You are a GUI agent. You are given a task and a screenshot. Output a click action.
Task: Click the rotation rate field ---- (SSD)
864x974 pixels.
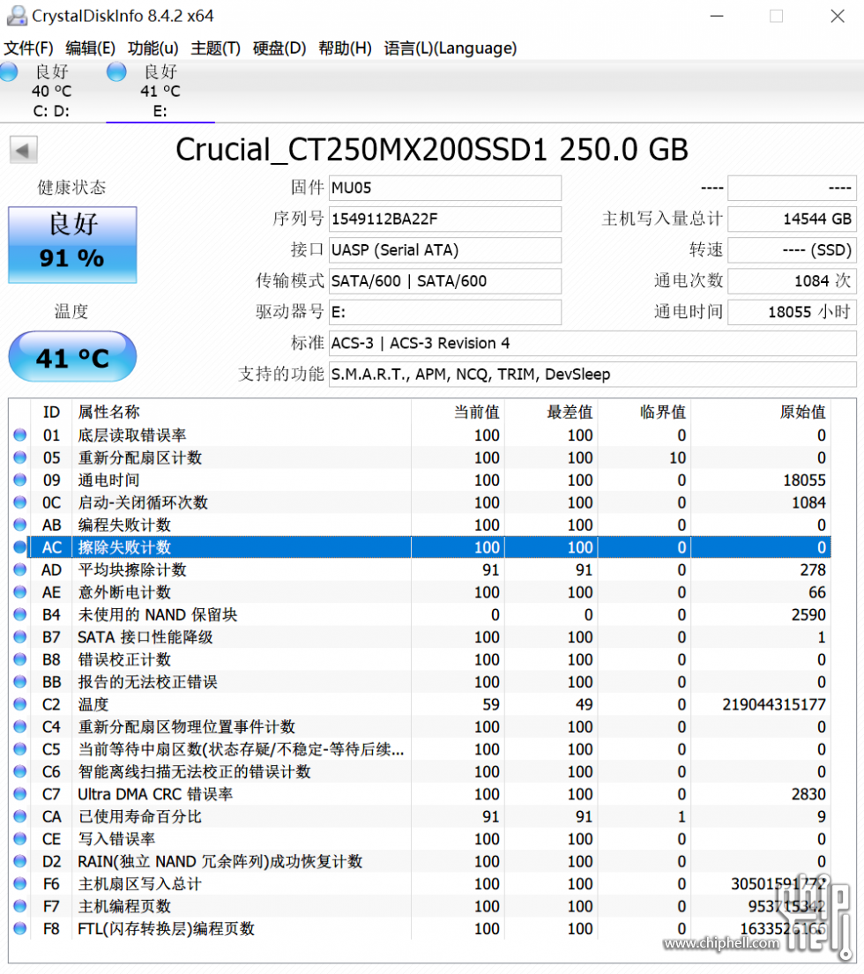[792, 249]
